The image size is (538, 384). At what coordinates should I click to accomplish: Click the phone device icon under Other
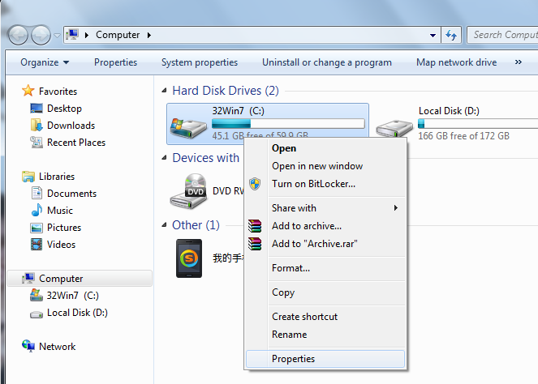190,258
